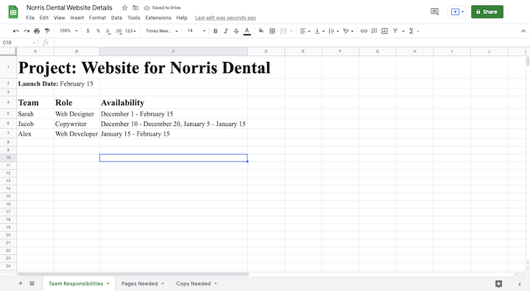Click the merge cells icon

click(283, 31)
